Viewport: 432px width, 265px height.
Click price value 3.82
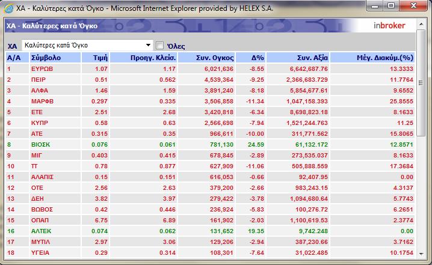point(101,199)
